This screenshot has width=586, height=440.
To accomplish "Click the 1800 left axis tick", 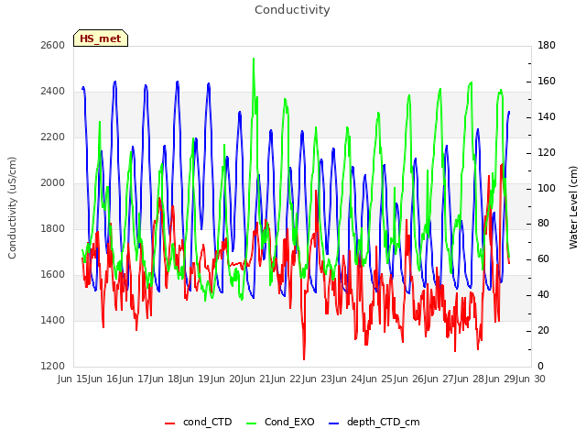I will click(x=53, y=228).
